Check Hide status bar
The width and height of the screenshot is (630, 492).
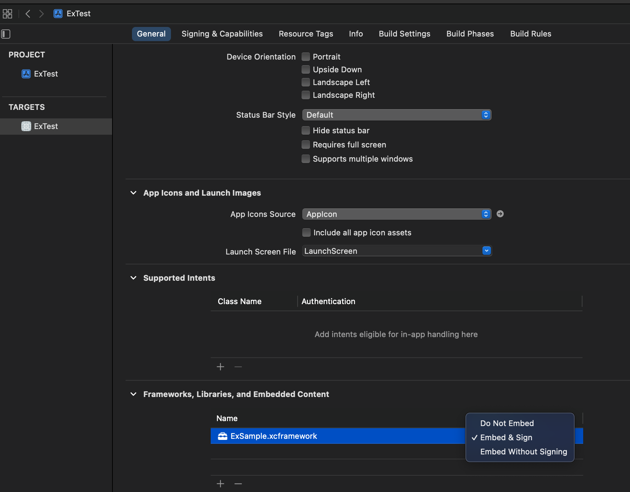(306, 130)
